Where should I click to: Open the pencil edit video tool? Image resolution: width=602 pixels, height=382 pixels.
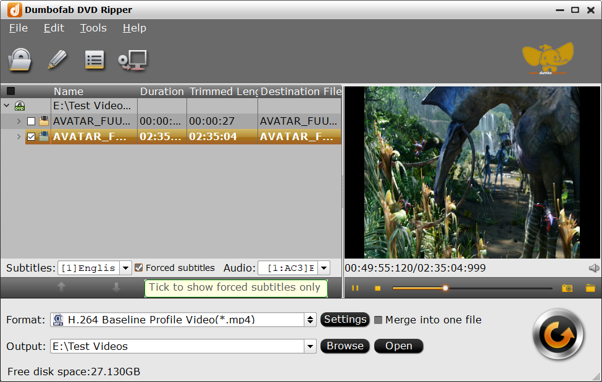[x=57, y=60]
